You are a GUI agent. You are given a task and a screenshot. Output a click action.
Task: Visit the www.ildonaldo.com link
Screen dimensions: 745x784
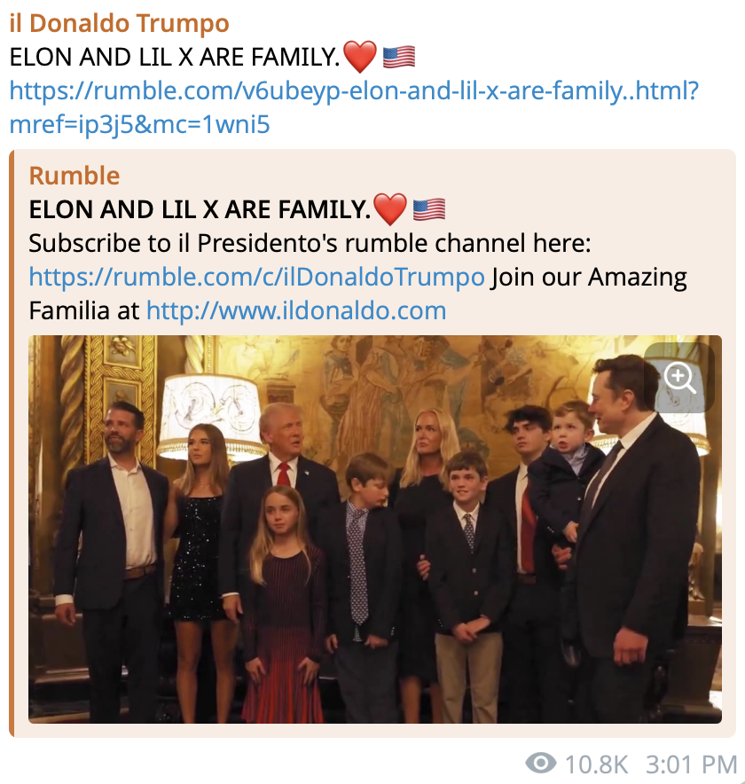pos(296,310)
